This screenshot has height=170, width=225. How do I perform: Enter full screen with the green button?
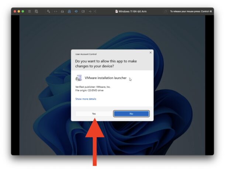[x=23, y=11]
